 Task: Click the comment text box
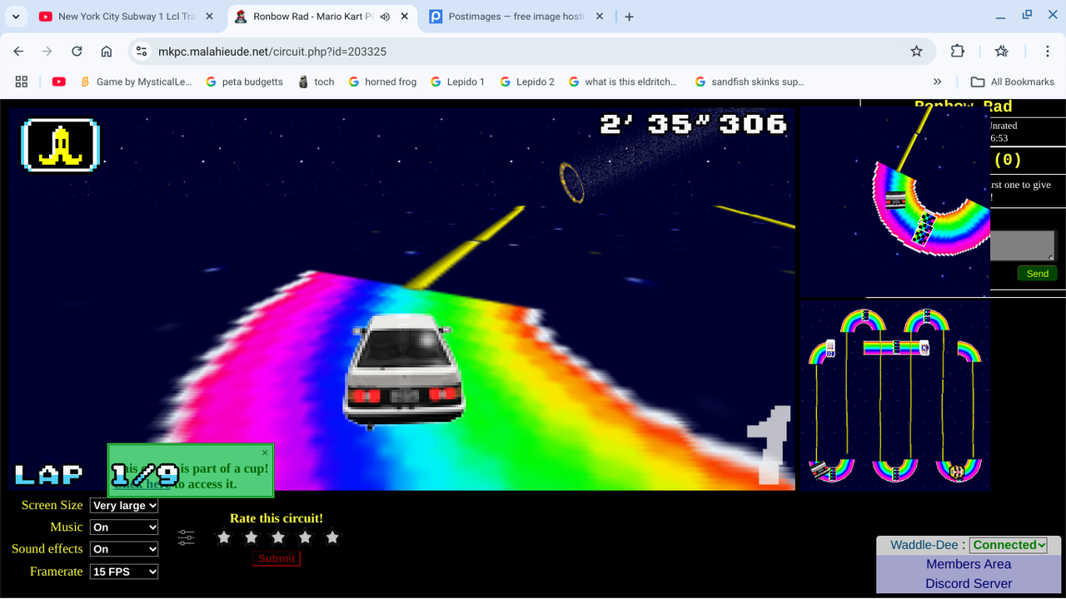click(1023, 246)
